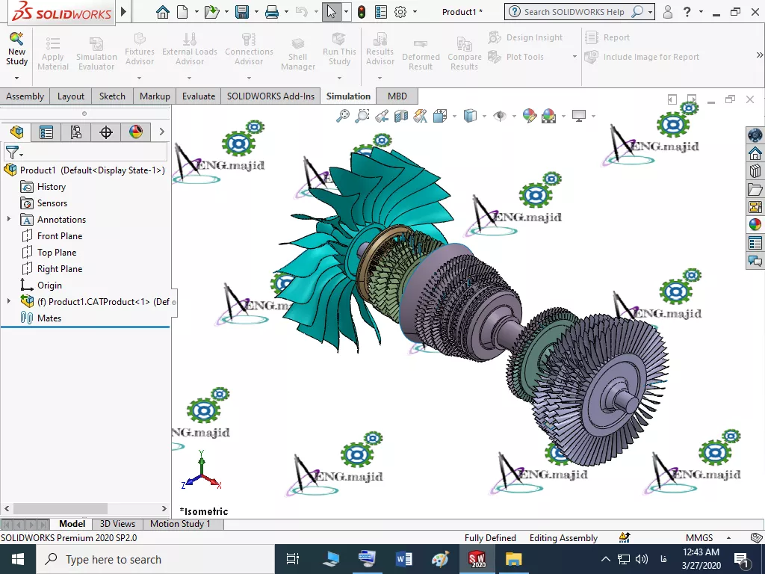The image size is (765, 574).
Task: Switch to the Evaluate tab
Action: (199, 96)
